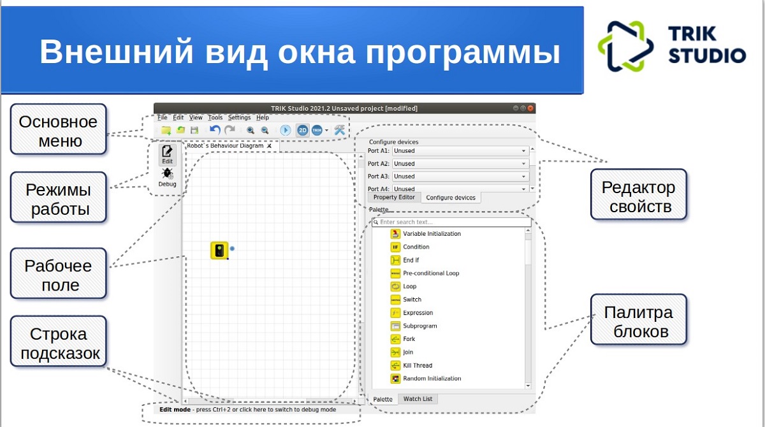Click the Configure devices scrollbar down arrow

(533, 189)
